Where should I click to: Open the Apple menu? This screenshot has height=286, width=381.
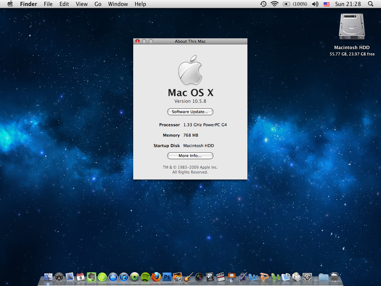point(10,4)
